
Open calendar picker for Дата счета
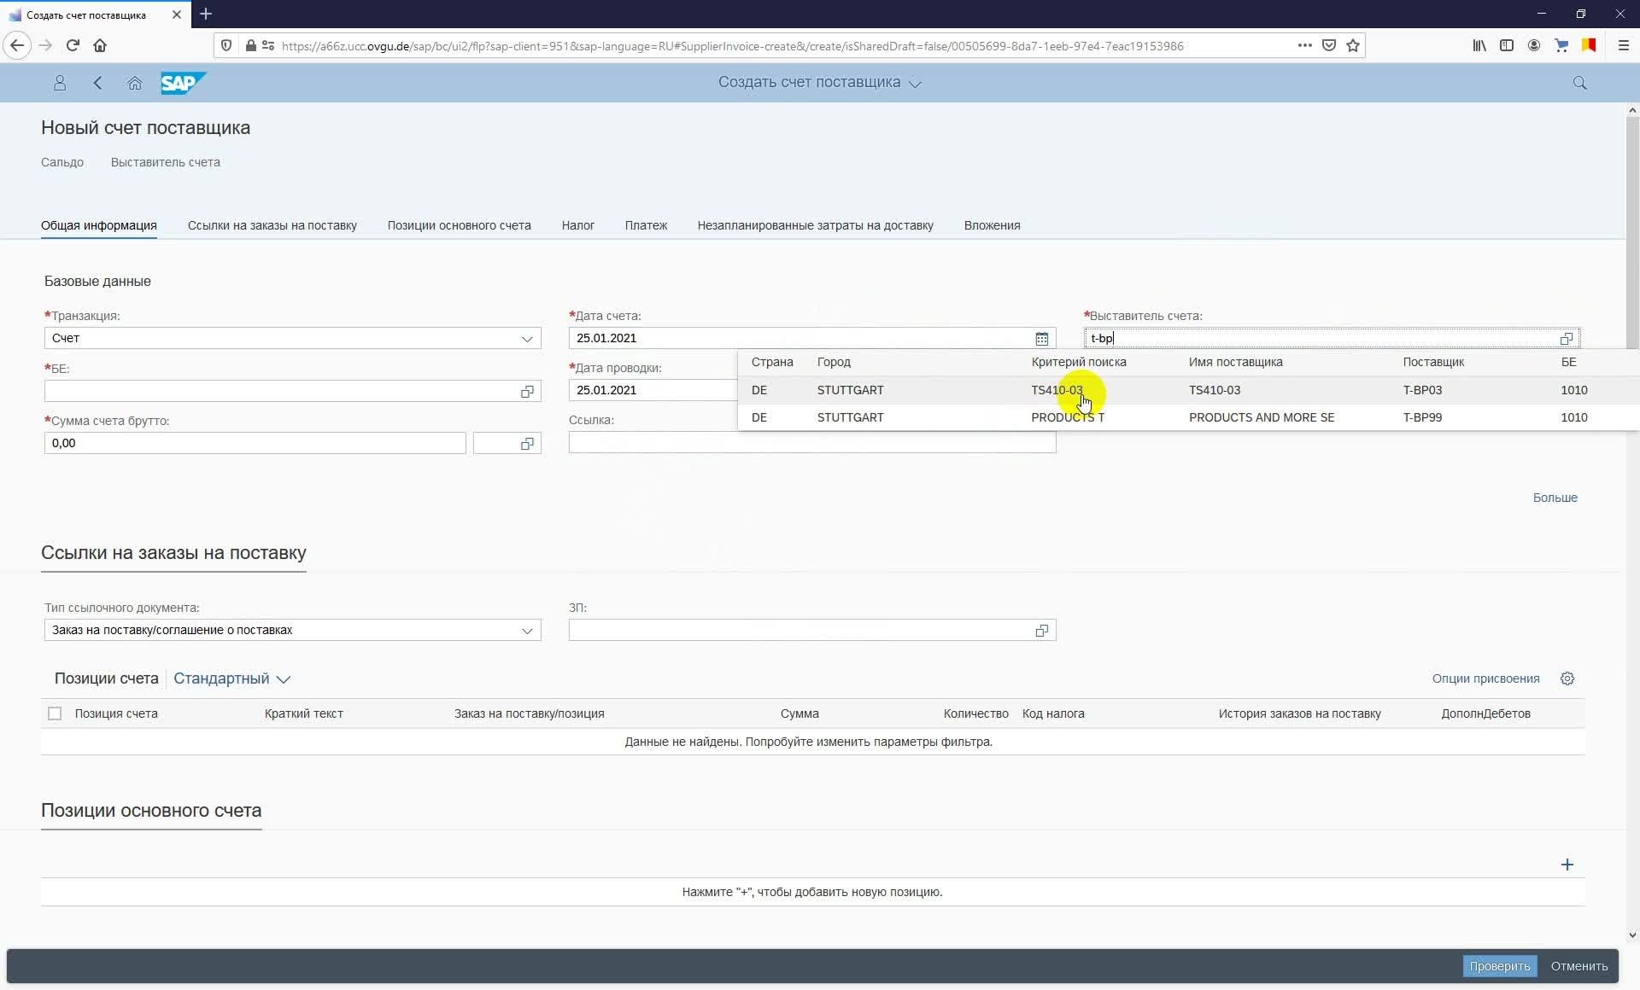[1041, 339]
